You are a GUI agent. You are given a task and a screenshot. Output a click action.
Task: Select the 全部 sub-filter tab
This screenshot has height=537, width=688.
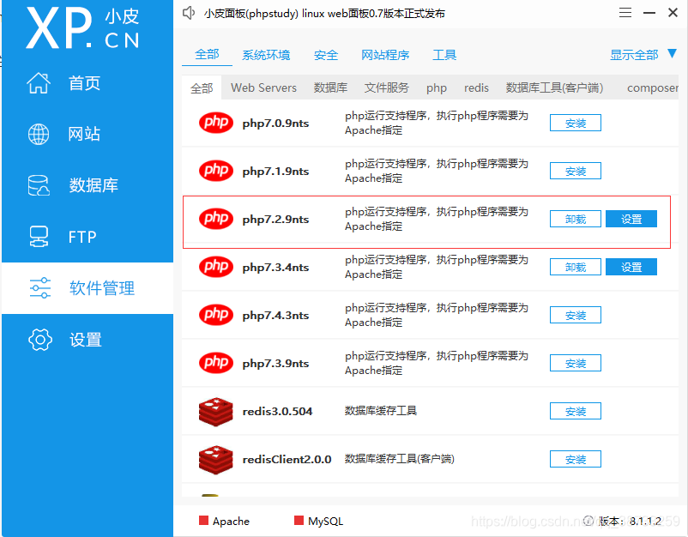click(202, 88)
